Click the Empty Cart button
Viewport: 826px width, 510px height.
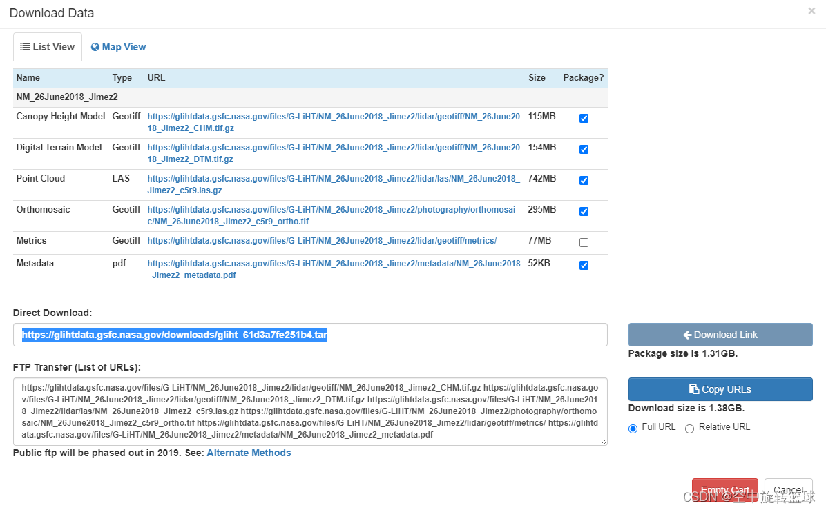725,490
